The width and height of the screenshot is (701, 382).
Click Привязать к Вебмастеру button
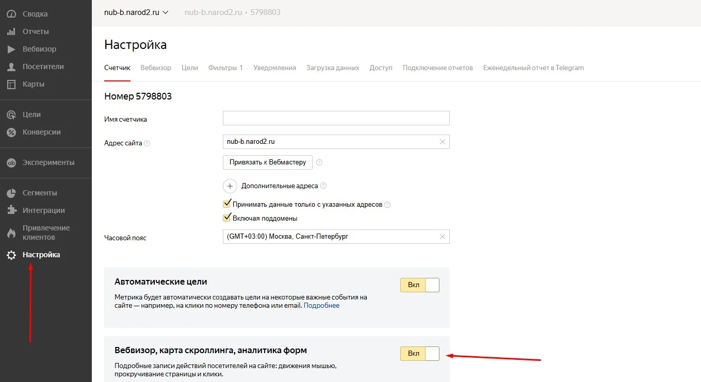tap(268, 162)
